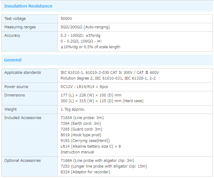The width and height of the screenshot is (214, 179).
Task: Select the Optional Accessories row label
Action: 22,161
